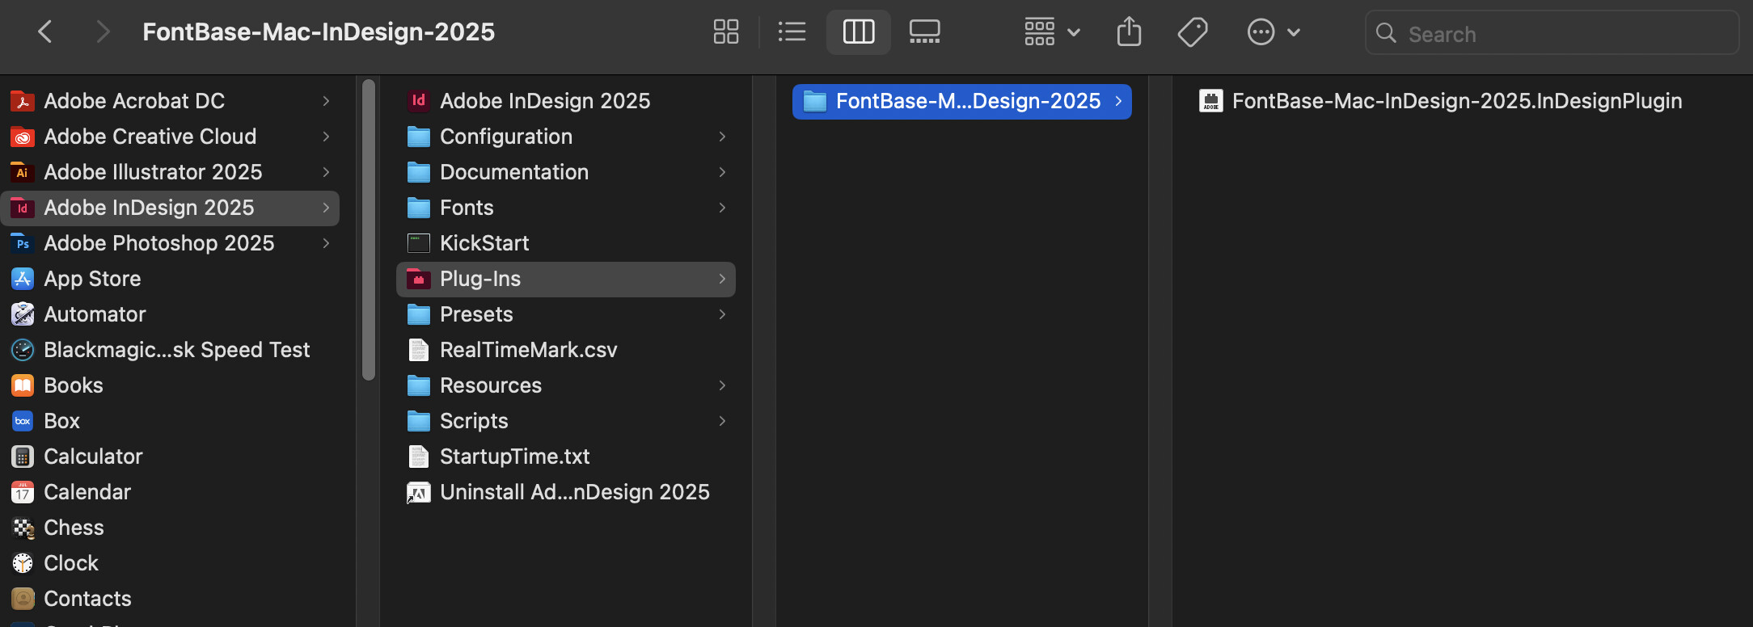The image size is (1753, 627).
Task: Click the Share toolbar icon
Action: pyautogui.click(x=1129, y=32)
